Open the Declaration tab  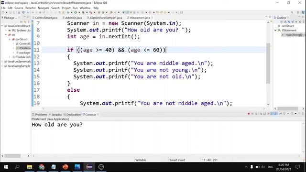pyautogui.click(x=73, y=115)
